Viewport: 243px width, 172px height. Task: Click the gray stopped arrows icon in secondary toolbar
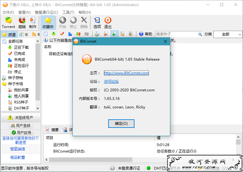tap(87, 34)
